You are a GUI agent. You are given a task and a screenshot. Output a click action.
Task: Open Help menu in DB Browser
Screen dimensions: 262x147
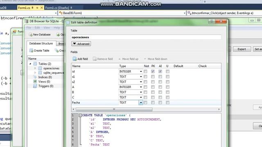click(57, 28)
